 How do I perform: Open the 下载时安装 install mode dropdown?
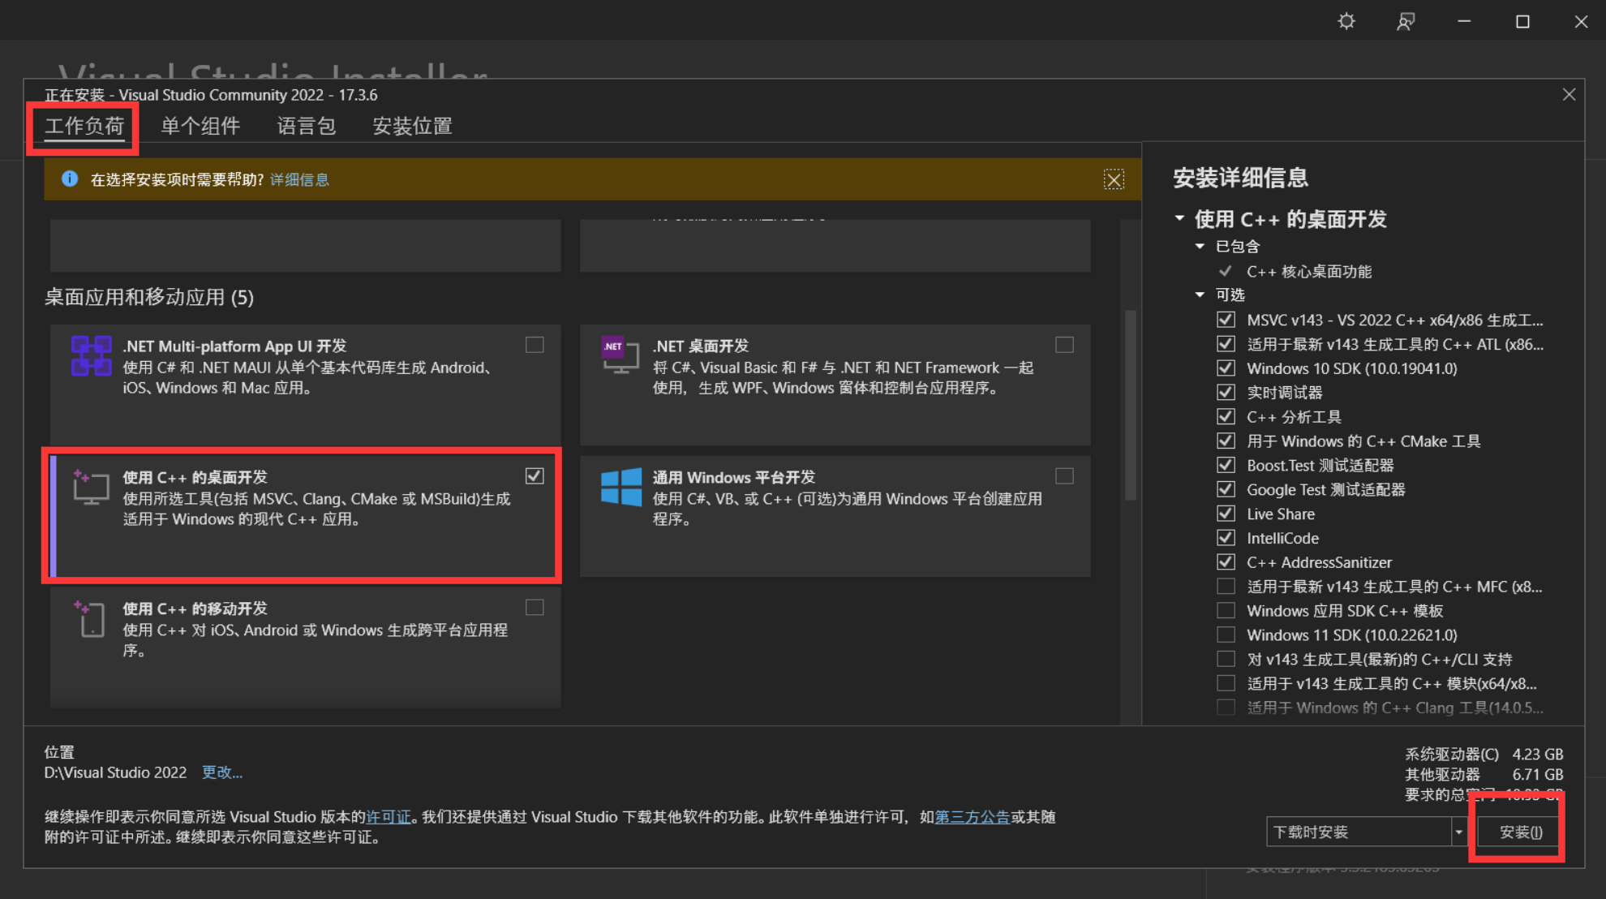click(x=1458, y=832)
